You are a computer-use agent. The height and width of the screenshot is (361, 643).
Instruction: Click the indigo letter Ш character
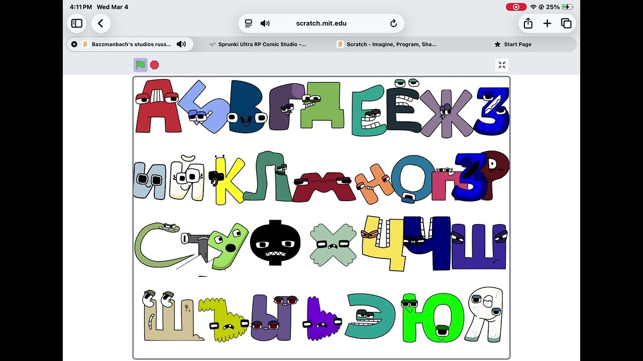click(479, 247)
